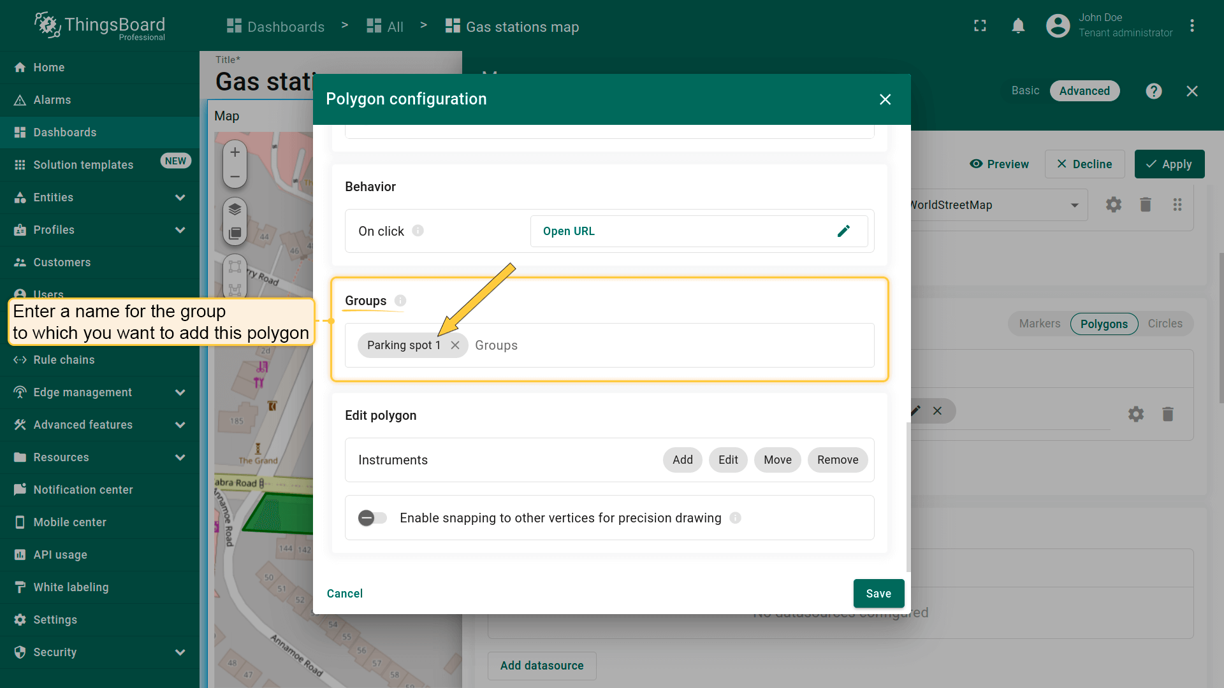Open the Groups info hint icon
Screen dimensions: 1224x688
tap(400, 301)
